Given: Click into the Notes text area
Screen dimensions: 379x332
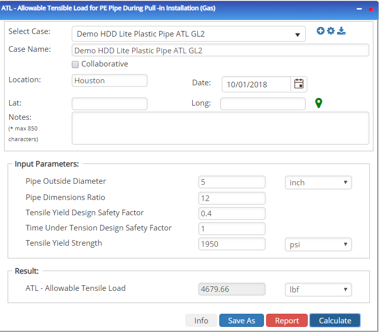Looking at the screenshot, I should (220, 128).
